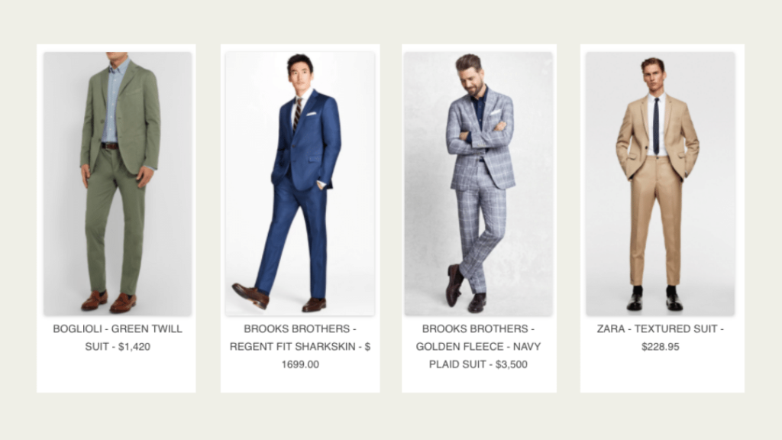Click the crossed arms of plaid suit model
This screenshot has width=782, height=440.
tap(480, 136)
